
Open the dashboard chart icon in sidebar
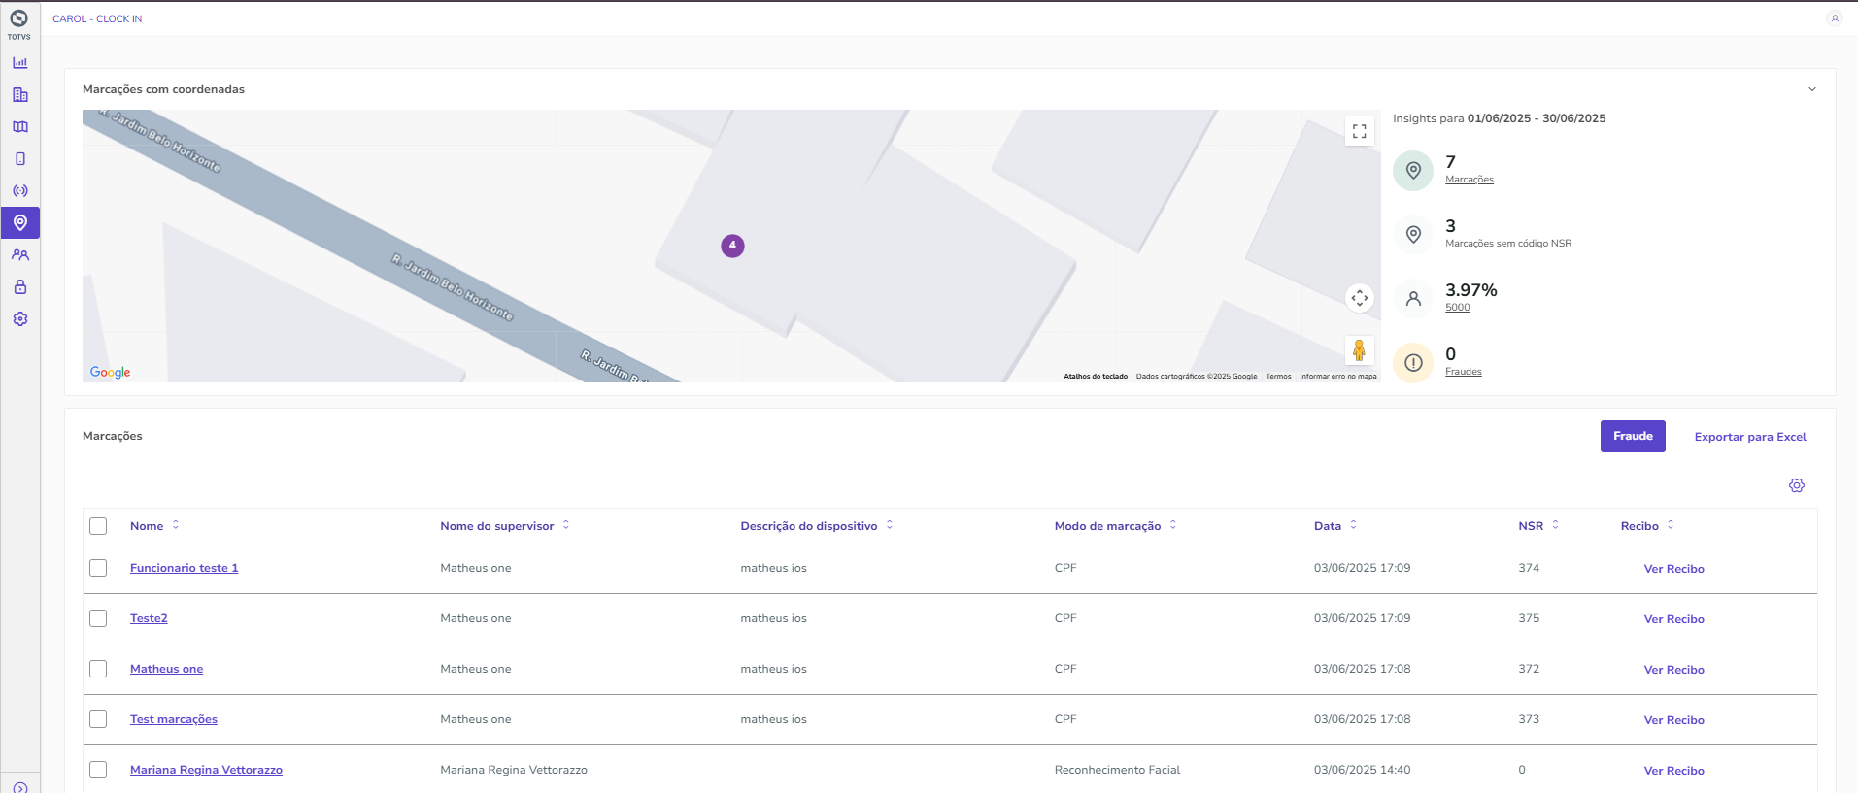point(20,63)
